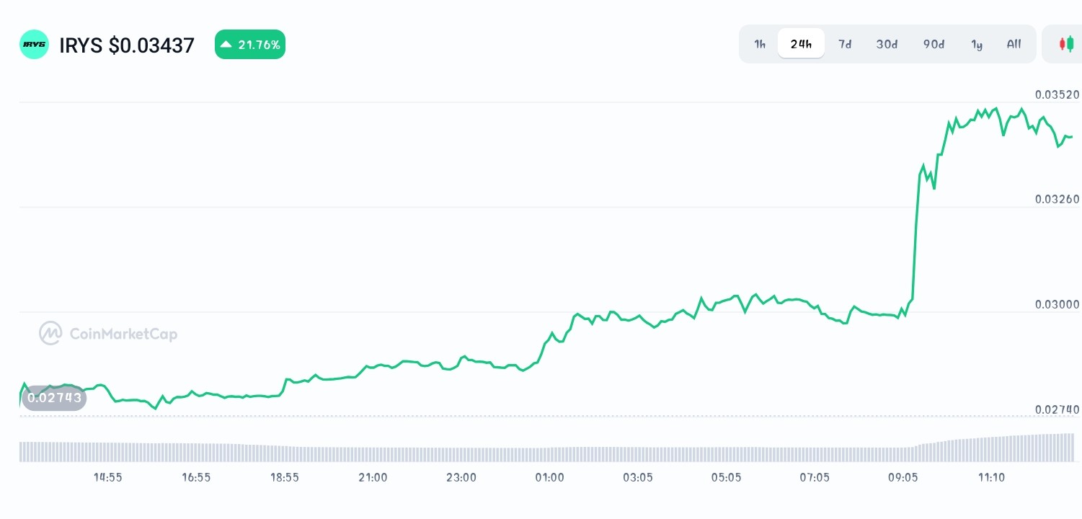Select the 1h time range
Screen dimensions: 1082x519
click(759, 44)
